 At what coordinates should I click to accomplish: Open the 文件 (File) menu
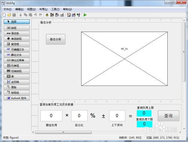click(x=8, y=9)
